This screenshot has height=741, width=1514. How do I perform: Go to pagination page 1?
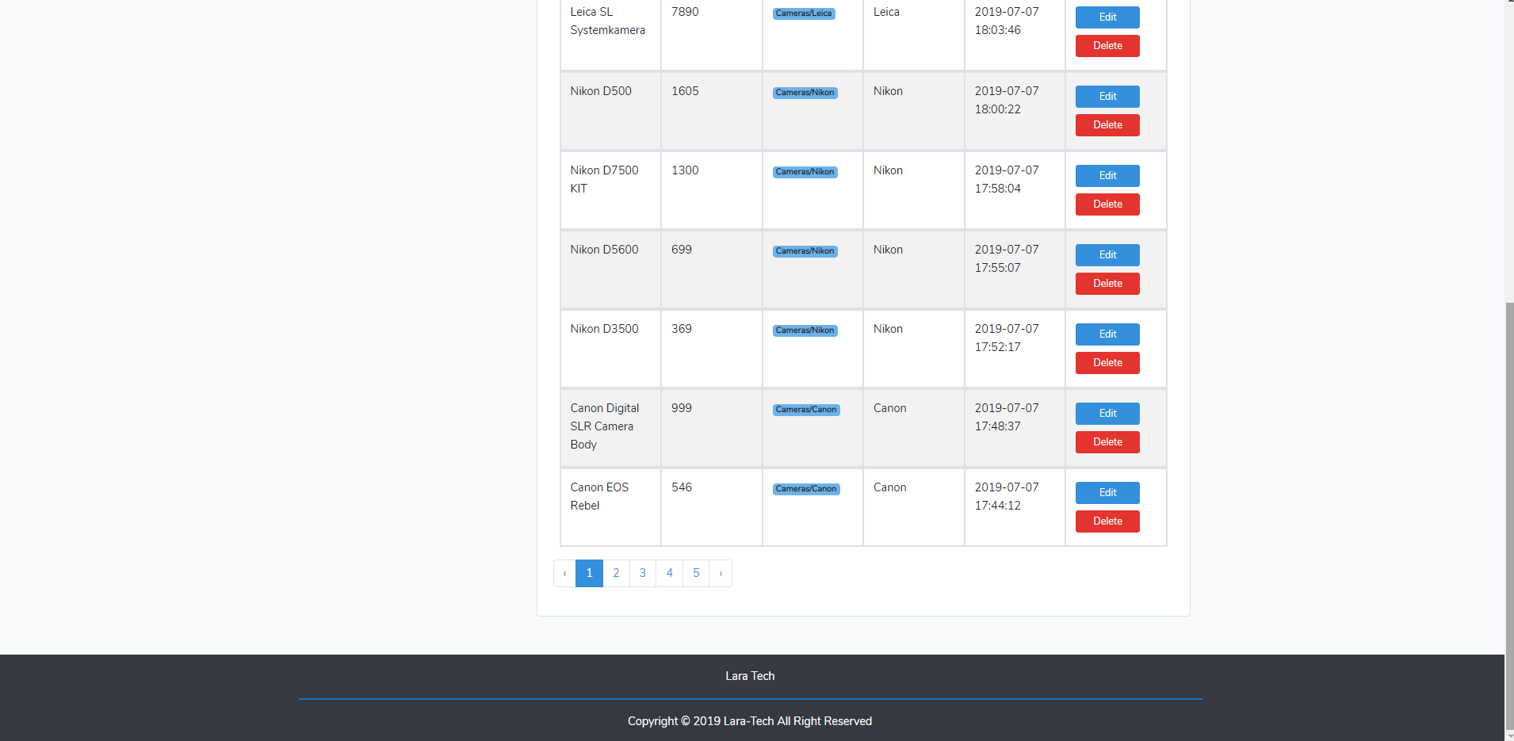point(589,573)
